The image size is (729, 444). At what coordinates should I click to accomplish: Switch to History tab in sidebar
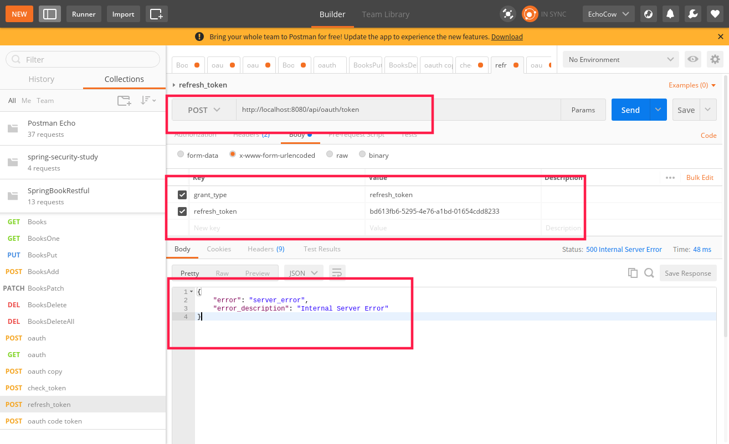click(42, 79)
